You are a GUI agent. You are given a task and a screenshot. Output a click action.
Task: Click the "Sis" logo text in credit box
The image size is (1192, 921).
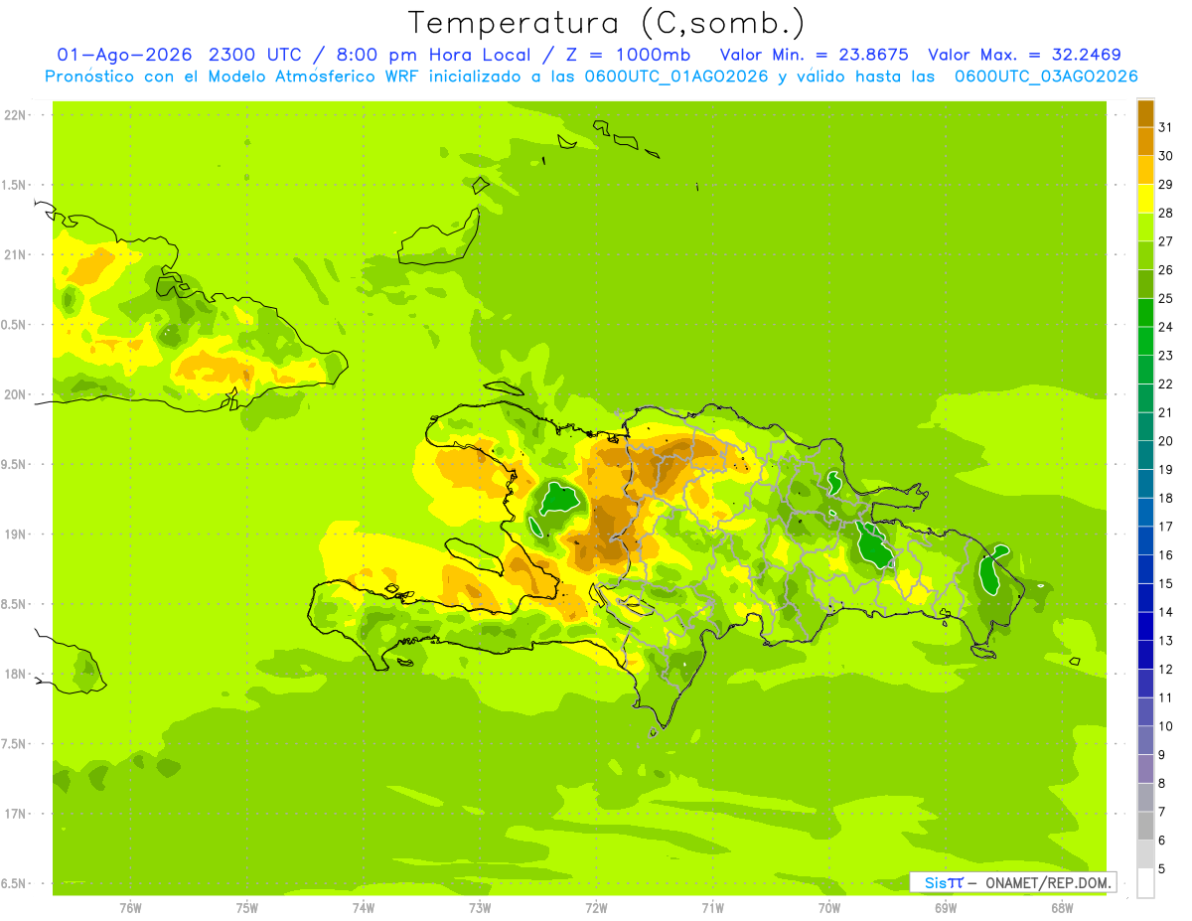point(935,882)
